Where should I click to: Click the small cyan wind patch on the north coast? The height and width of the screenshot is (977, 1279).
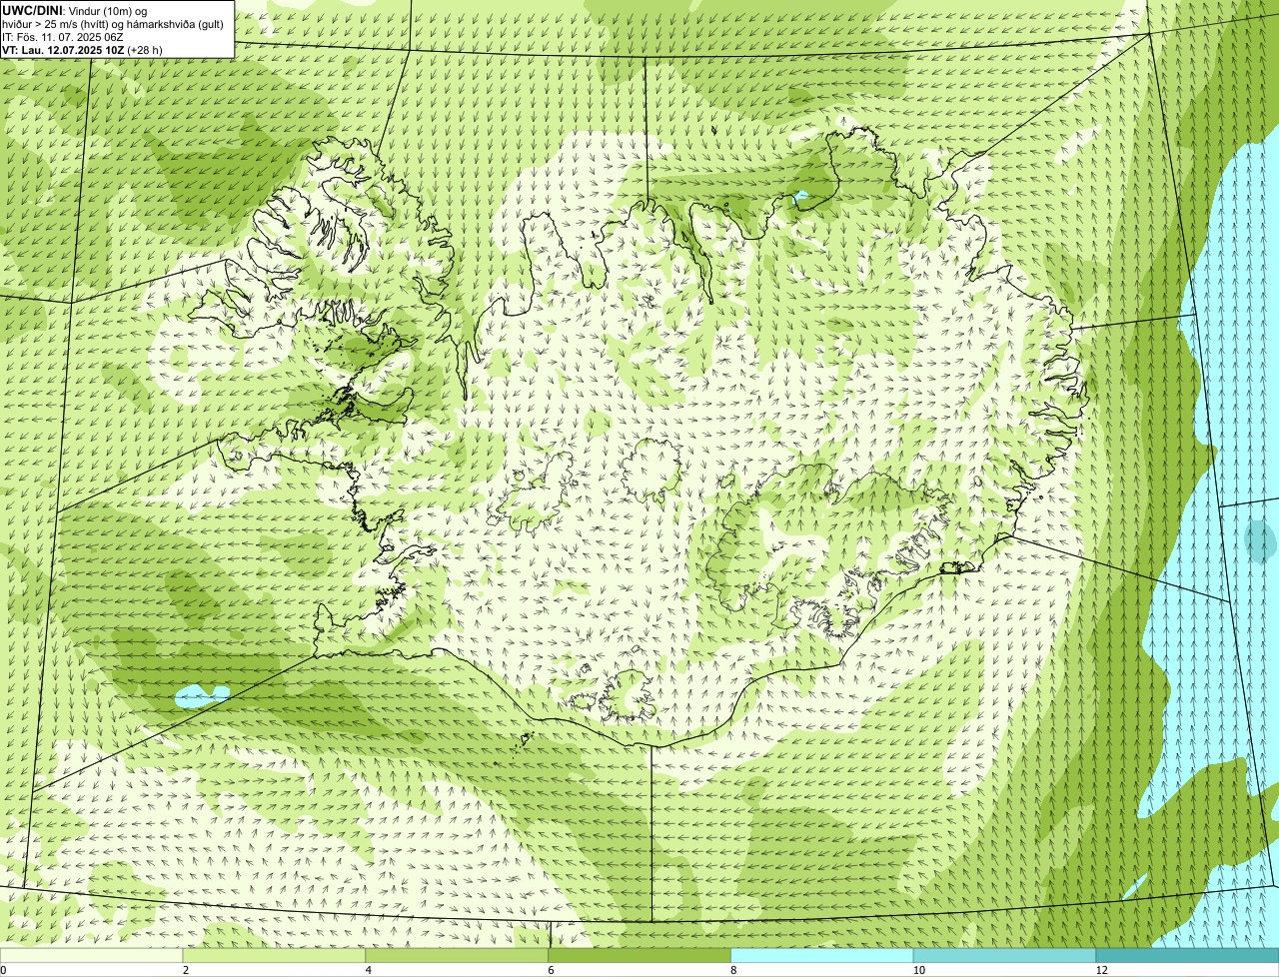point(800,199)
